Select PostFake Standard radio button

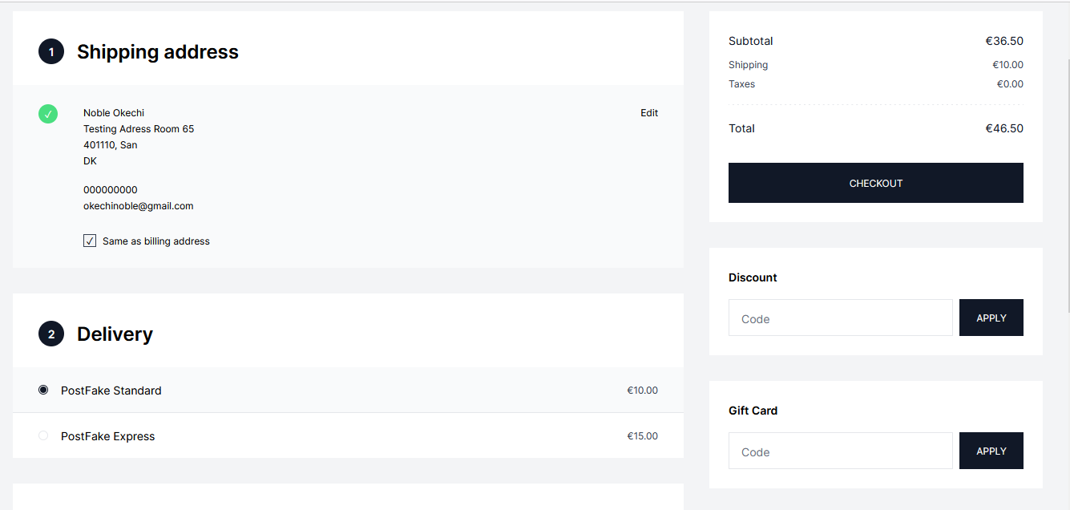(43, 390)
